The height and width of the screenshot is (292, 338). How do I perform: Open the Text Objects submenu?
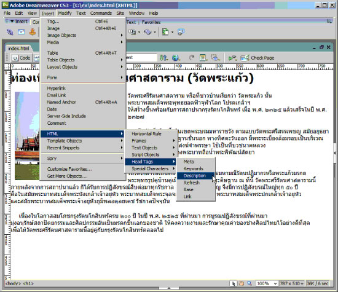(151, 148)
